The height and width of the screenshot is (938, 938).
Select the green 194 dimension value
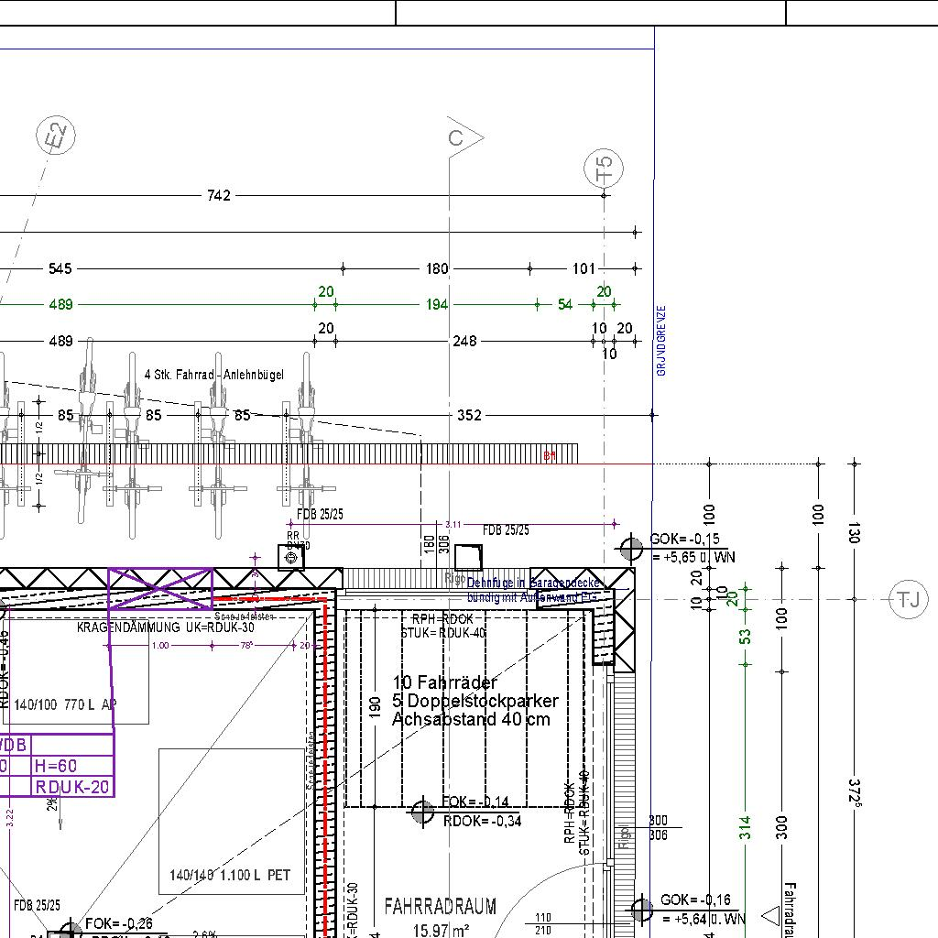(x=437, y=304)
